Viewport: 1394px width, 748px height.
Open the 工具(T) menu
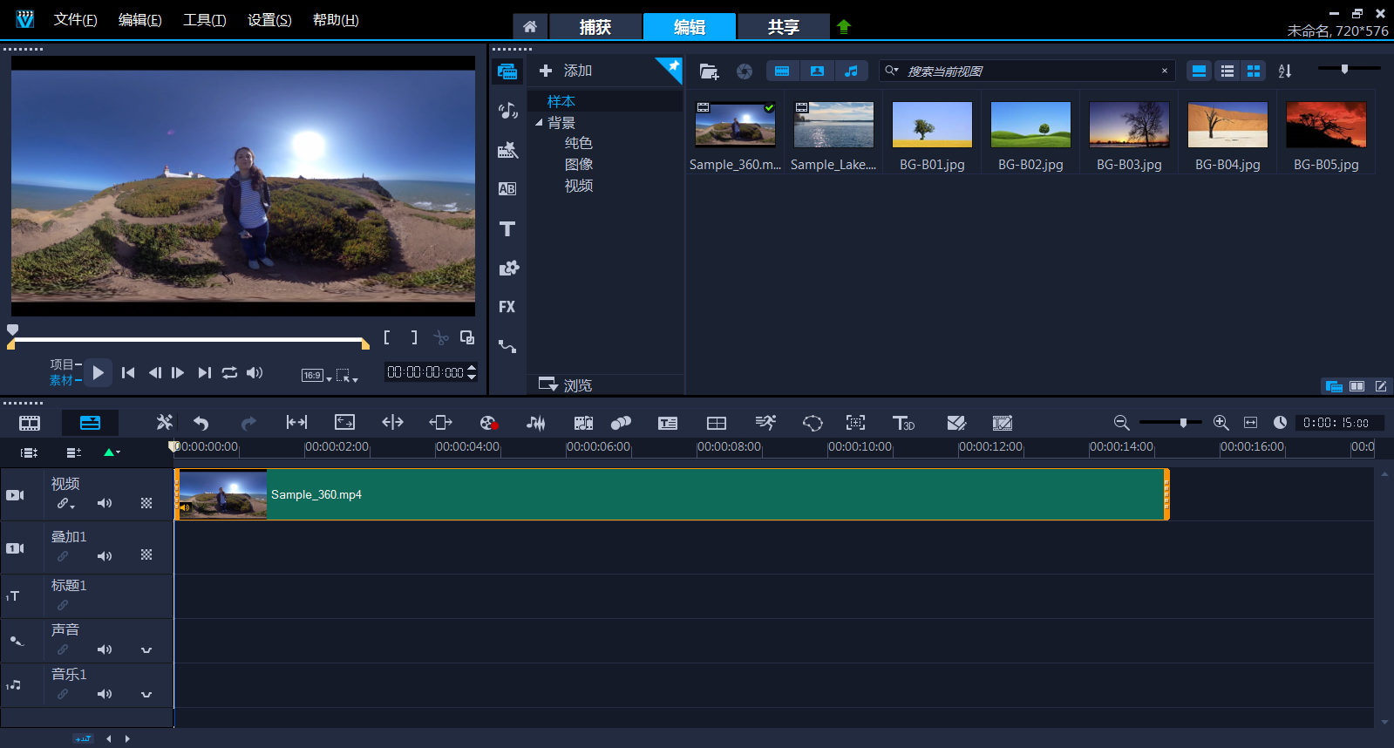point(205,20)
